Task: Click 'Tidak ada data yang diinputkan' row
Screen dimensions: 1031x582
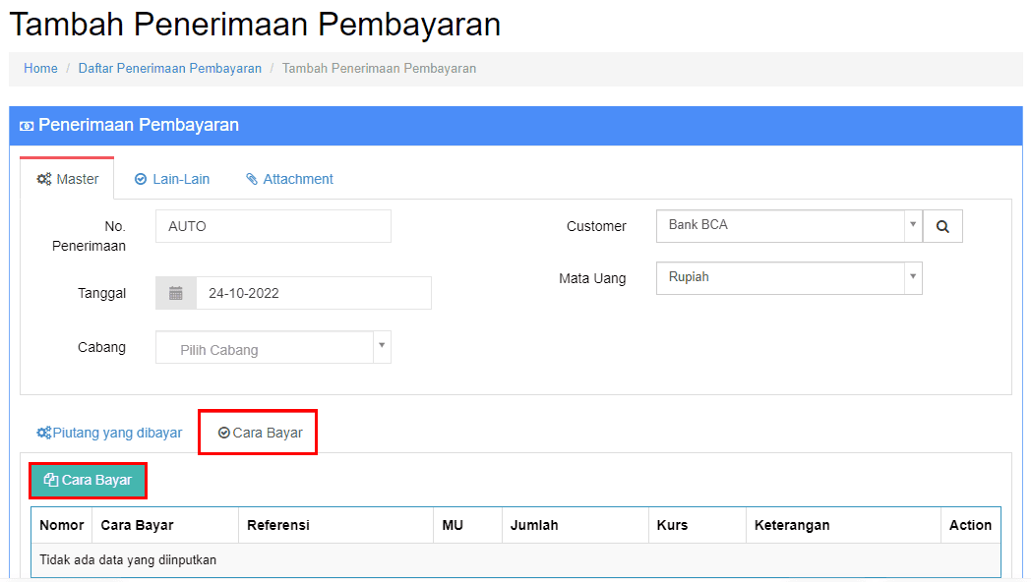Action: pyautogui.click(x=515, y=559)
